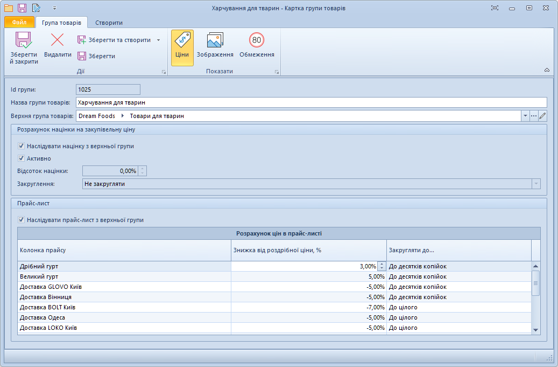558x367 pixels.
Task: Click the pencil edit icon for the parent group
Action: pyautogui.click(x=542, y=116)
